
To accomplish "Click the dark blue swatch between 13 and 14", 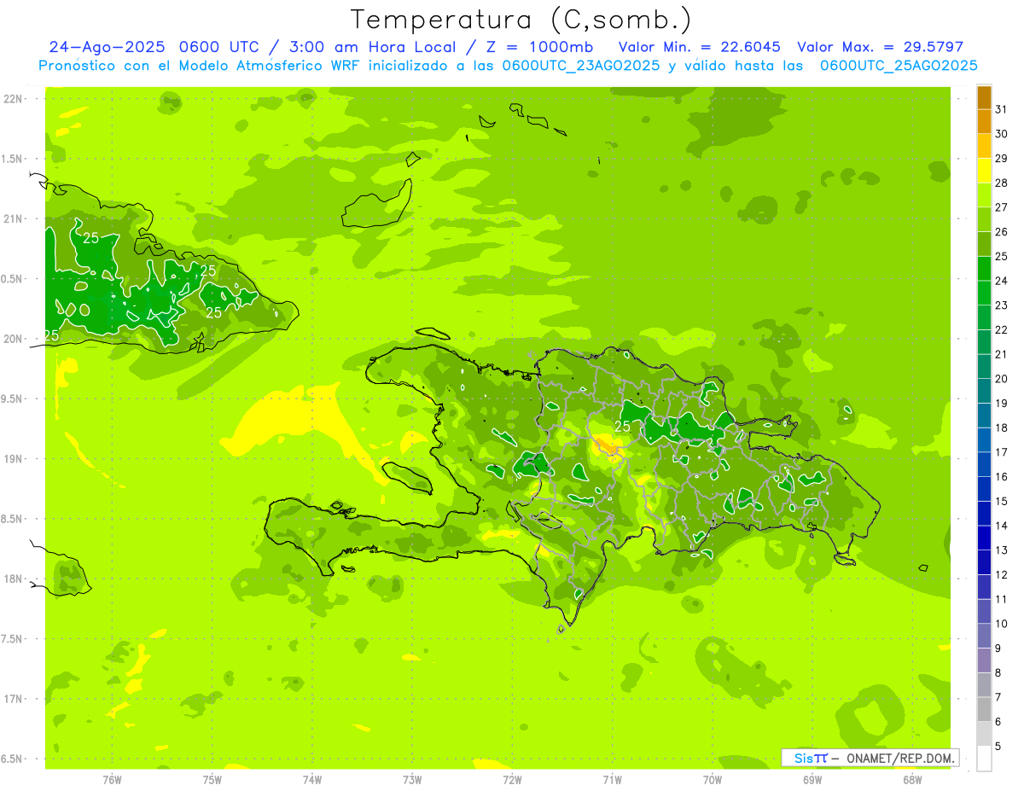I will [984, 538].
